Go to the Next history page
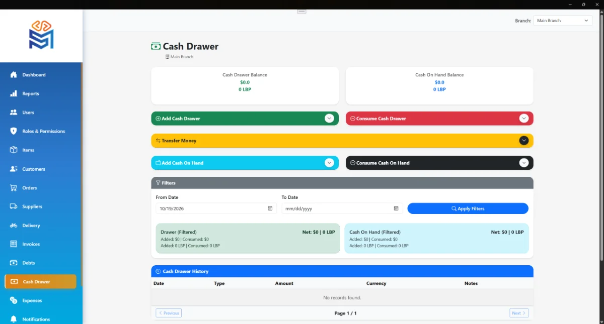604x324 pixels. pyautogui.click(x=519, y=313)
